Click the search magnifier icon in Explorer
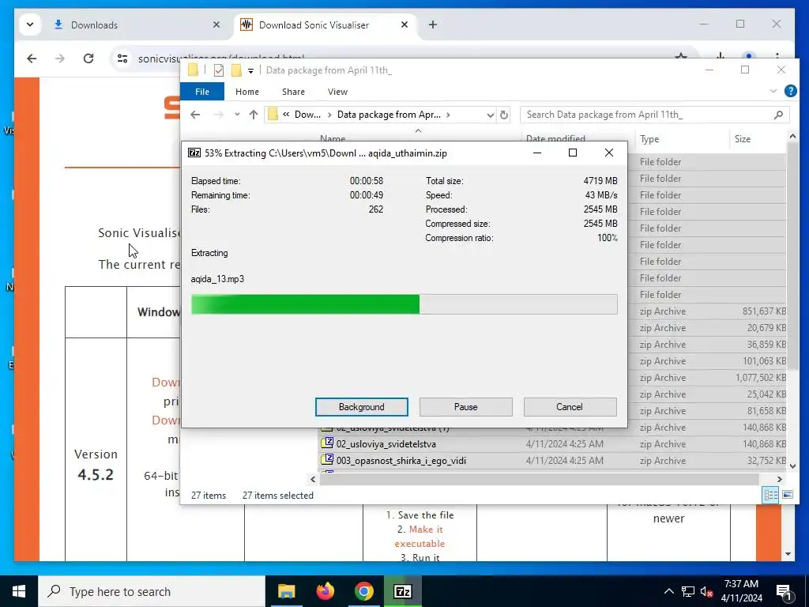This screenshot has height=607, width=809. coord(778,115)
